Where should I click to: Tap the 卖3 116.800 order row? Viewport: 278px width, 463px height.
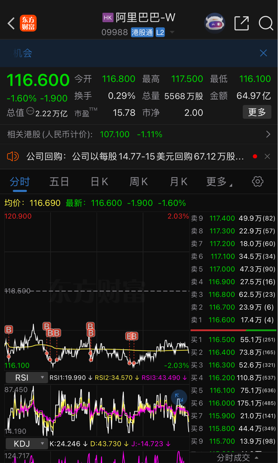[x=233, y=294]
